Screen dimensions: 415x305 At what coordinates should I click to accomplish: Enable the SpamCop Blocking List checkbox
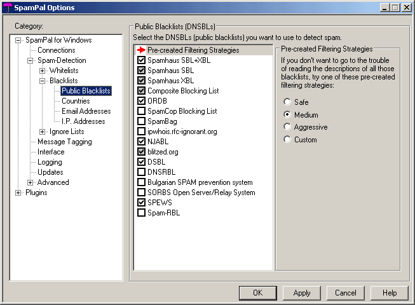(142, 111)
